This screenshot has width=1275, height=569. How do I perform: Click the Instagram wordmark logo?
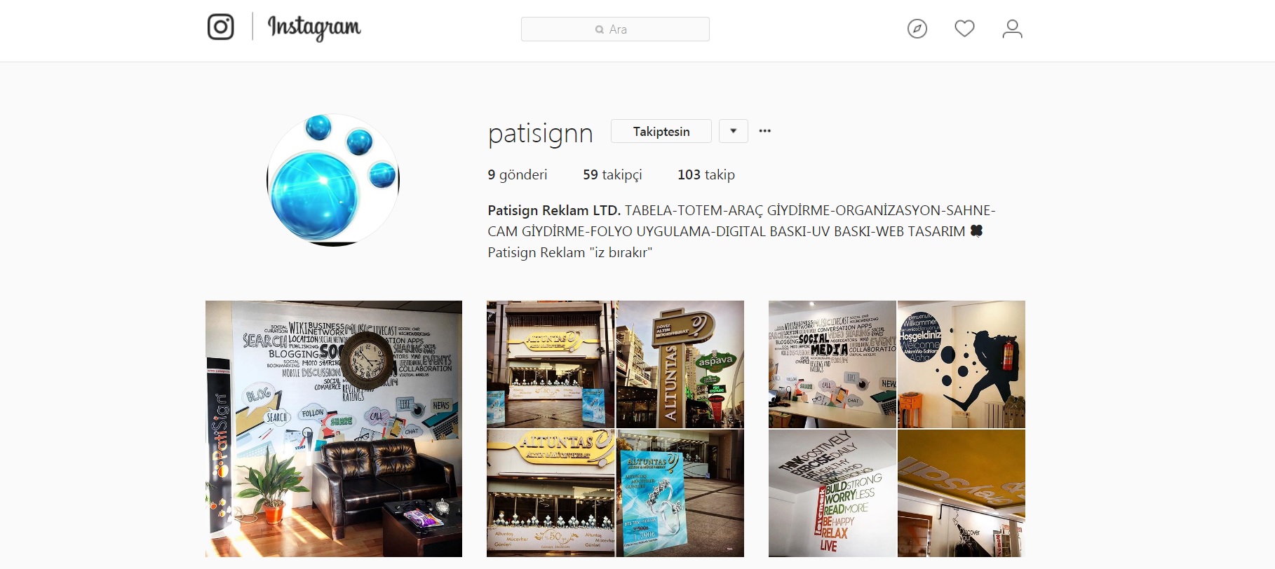pos(314,28)
